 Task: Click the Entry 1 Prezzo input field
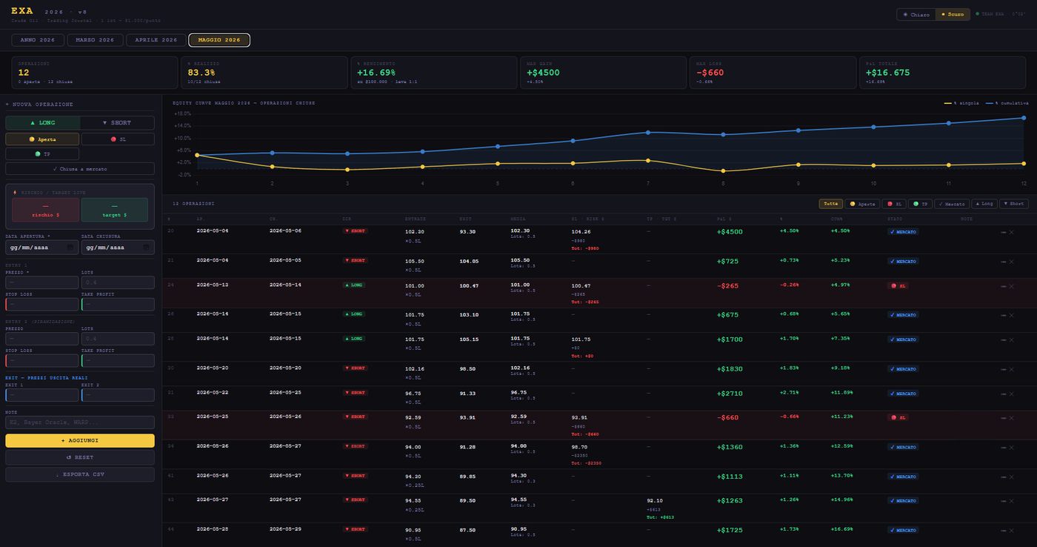(42, 282)
